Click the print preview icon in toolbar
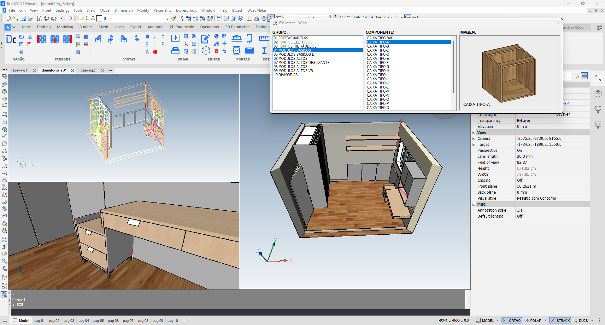 [x=39, y=18]
